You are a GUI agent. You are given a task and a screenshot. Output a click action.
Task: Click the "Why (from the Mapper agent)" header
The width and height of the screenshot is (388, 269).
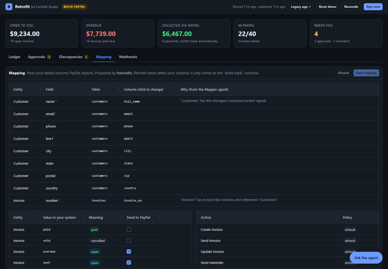tap(204, 89)
